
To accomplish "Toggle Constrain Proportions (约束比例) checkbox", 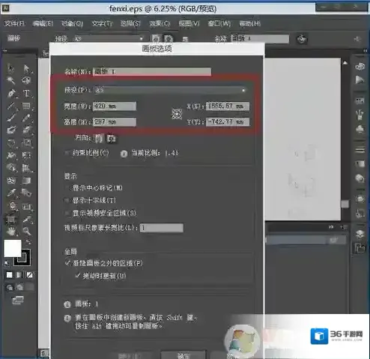I will coord(67,153).
